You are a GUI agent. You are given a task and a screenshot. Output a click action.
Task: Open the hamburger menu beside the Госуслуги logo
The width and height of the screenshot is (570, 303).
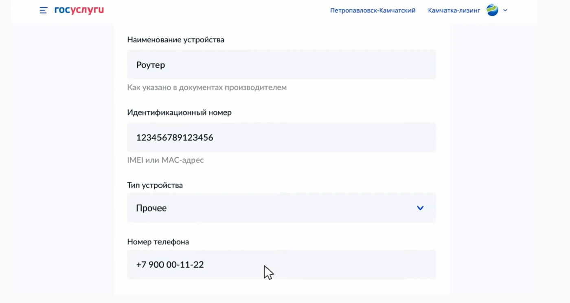[x=44, y=11]
